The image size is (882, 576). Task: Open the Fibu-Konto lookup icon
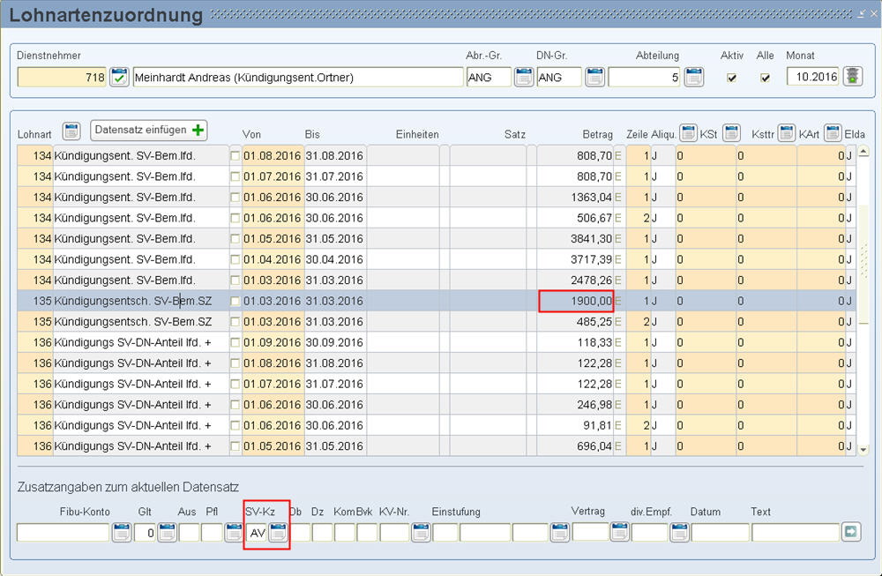point(122,532)
